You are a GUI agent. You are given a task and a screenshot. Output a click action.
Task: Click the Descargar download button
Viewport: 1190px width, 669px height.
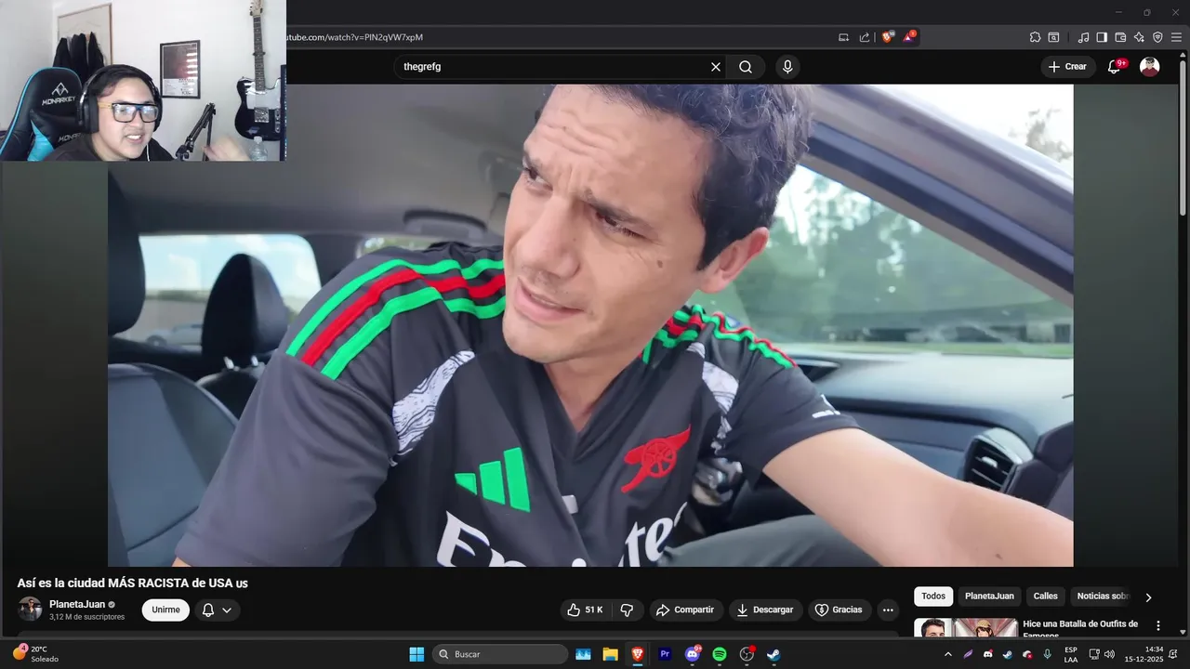tap(765, 610)
